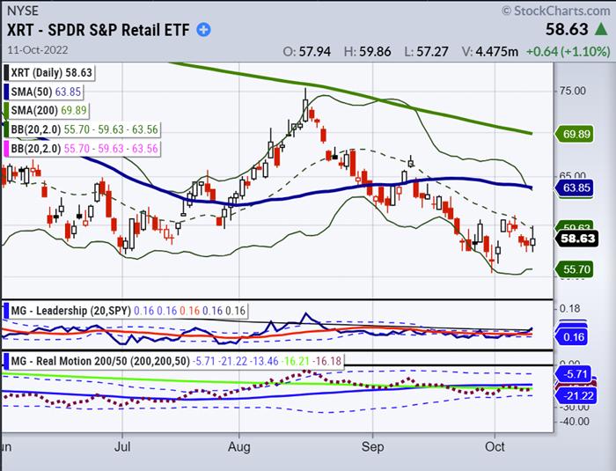Click the Sep axis label
The width and height of the screenshot is (616, 471).
click(372, 447)
